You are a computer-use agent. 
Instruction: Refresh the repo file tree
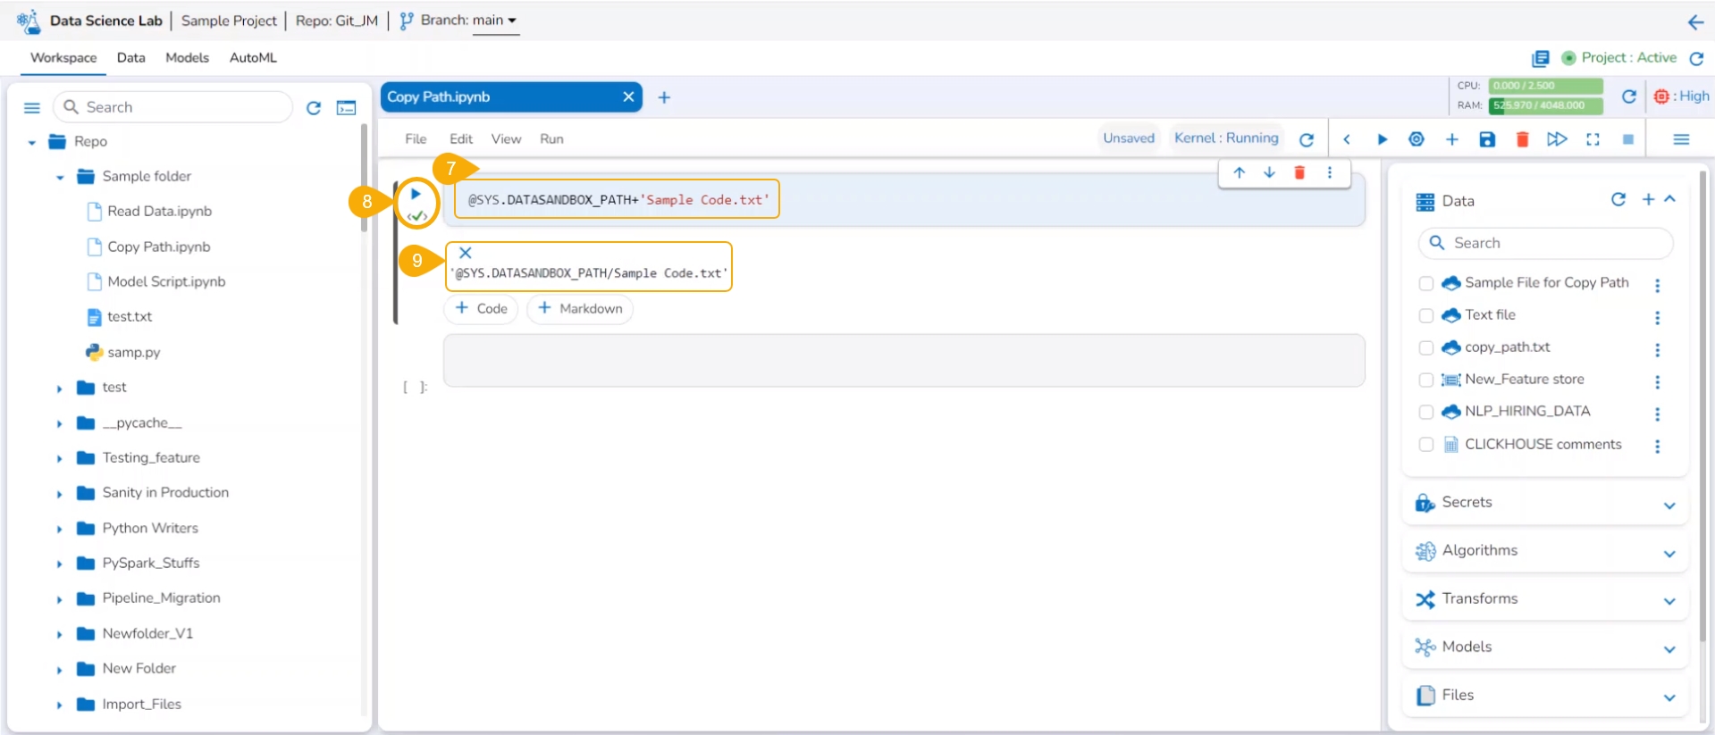[x=314, y=108]
